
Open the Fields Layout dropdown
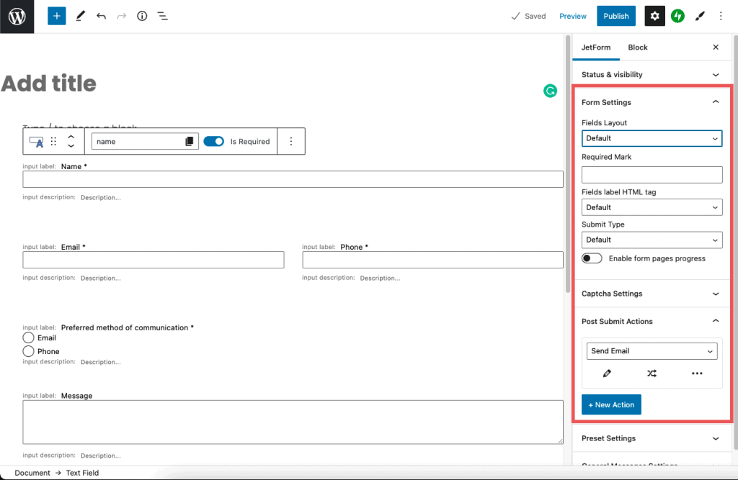click(x=652, y=138)
